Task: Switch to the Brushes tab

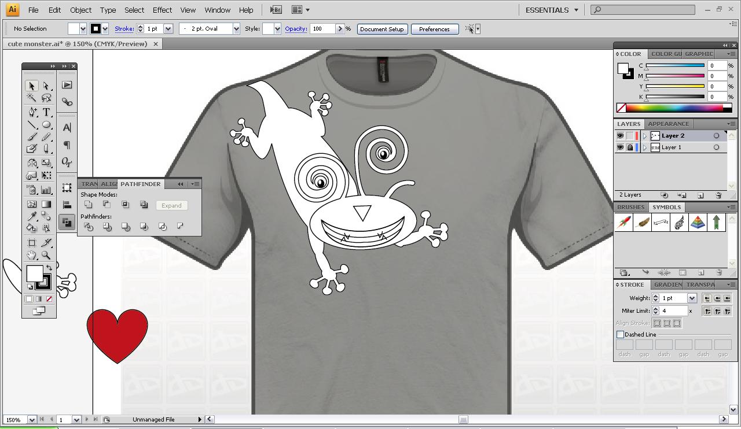Action: click(x=630, y=207)
